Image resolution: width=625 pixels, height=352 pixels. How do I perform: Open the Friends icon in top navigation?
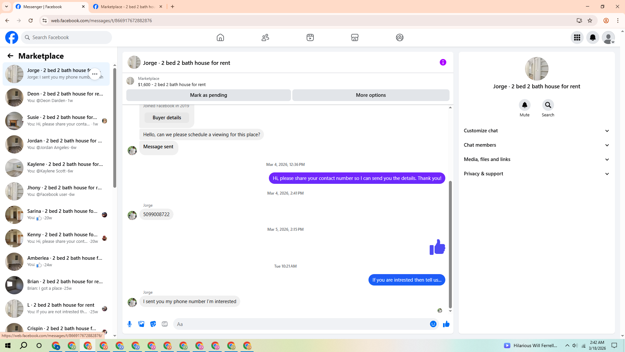[x=265, y=37]
